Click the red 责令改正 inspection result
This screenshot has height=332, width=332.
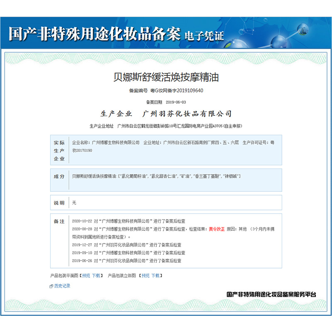tap(216, 229)
